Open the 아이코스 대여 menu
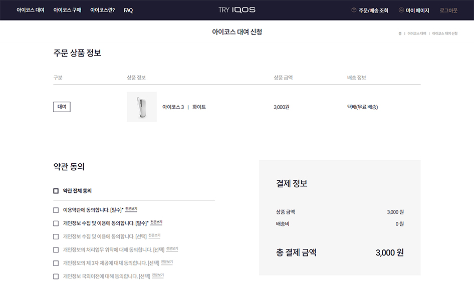 tap(30, 10)
